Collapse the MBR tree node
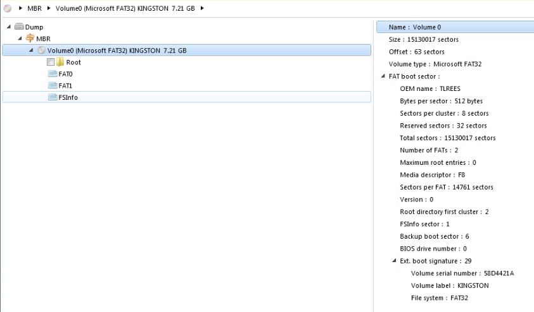Screen dimensions: 534x312 click(20, 39)
